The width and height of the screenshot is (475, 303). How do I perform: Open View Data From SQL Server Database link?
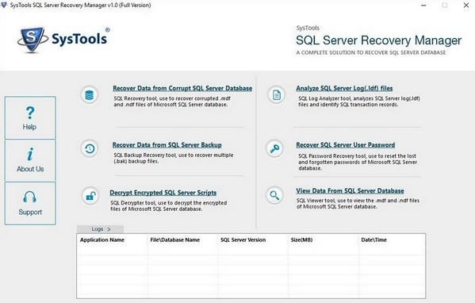(x=350, y=191)
